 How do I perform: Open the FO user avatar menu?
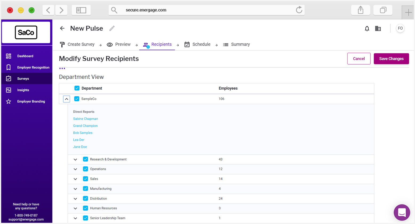coord(400,28)
